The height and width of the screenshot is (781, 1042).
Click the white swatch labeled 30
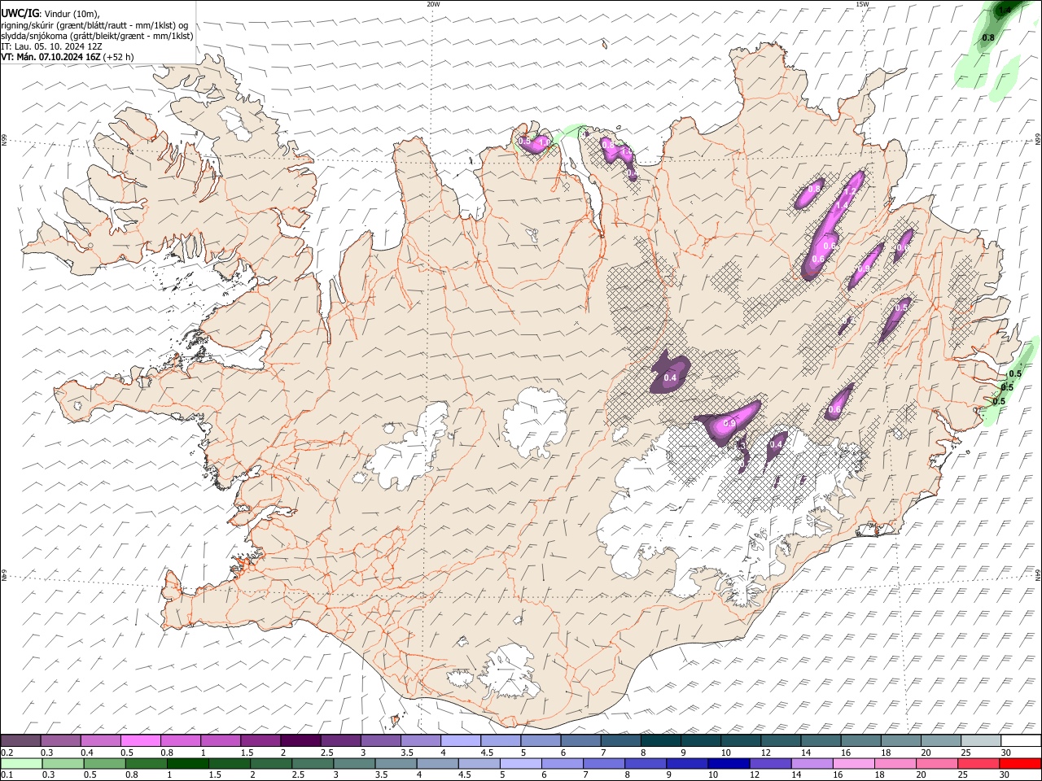point(1019,740)
